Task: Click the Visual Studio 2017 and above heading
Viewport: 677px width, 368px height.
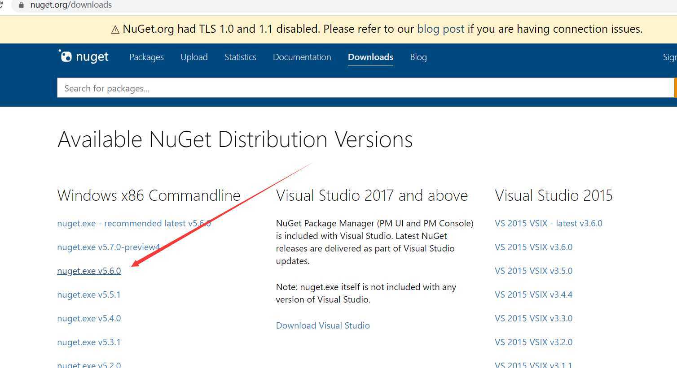Action: [372, 195]
